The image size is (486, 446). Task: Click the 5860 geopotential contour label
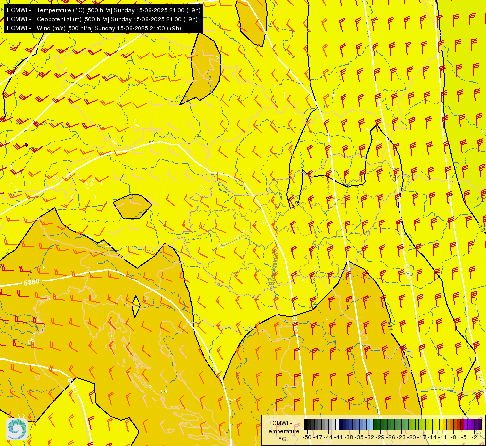(32, 282)
